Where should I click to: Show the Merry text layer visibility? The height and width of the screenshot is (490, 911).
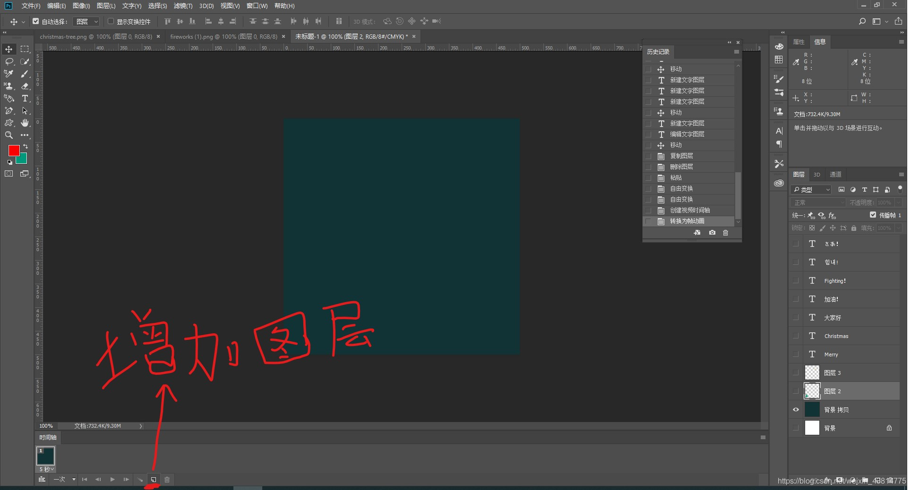point(796,355)
